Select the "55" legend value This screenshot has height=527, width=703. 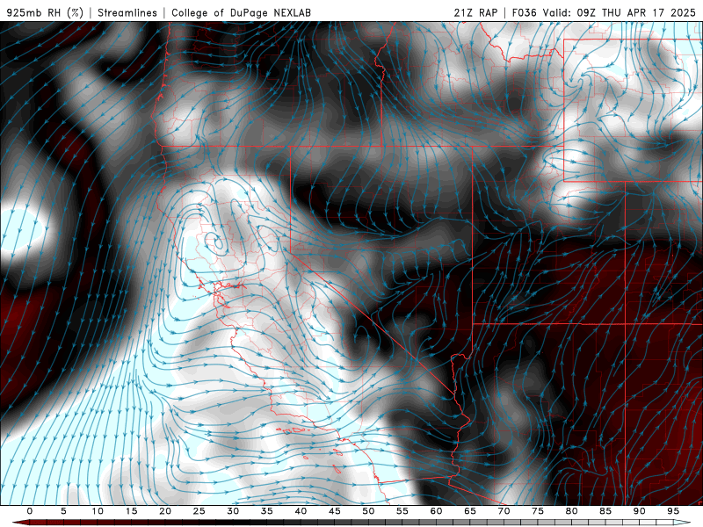click(402, 511)
